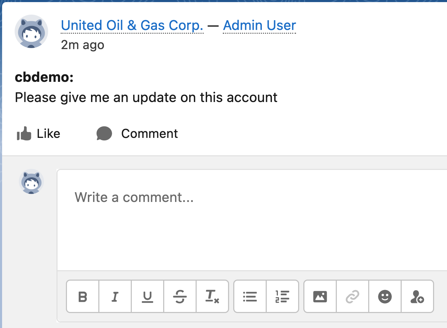Toggle underline formatting button
This screenshot has width=447, height=328.
[147, 297]
